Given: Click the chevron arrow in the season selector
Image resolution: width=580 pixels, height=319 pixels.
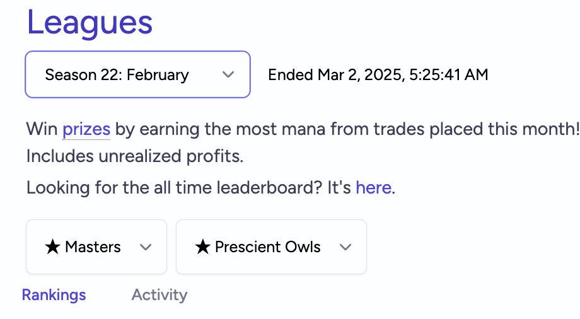Looking at the screenshot, I should 228,75.
